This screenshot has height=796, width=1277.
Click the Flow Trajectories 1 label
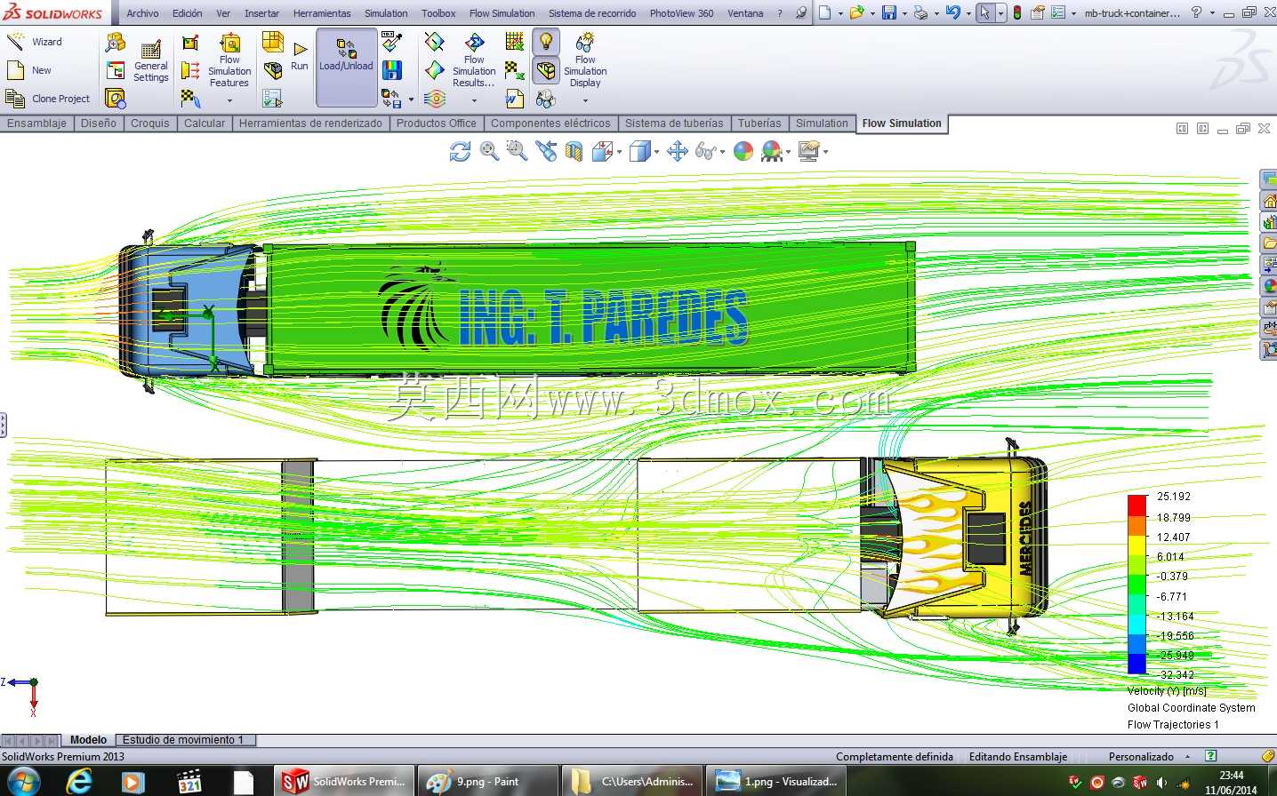(1173, 725)
